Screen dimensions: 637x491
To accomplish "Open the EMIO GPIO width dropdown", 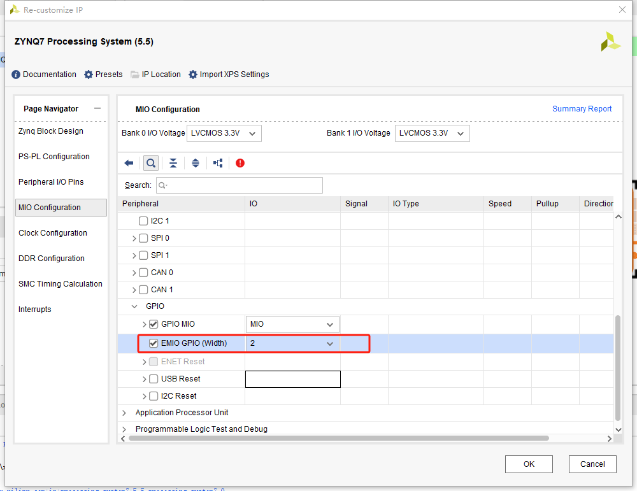I will tap(292, 343).
